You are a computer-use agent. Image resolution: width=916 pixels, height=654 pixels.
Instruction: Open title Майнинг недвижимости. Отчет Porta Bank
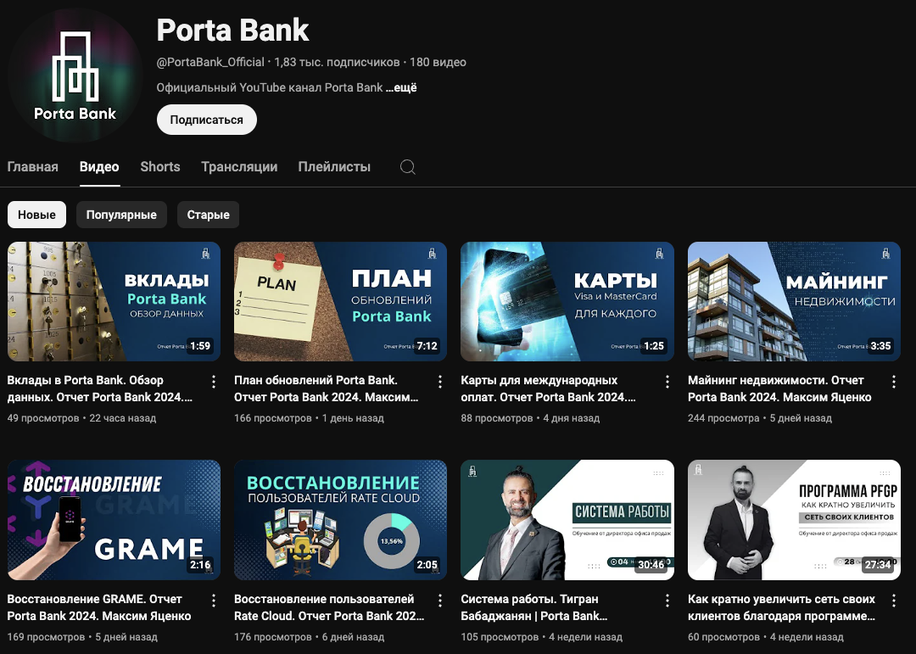pyautogui.click(x=779, y=388)
